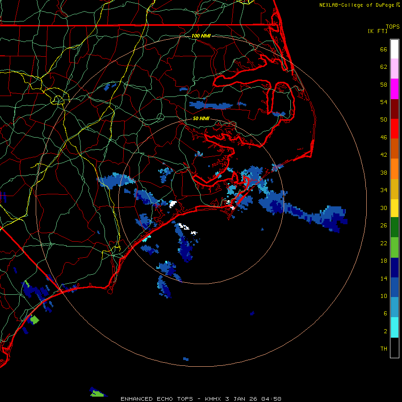The height and width of the screenshot is (402, 402).
Task: Click the 62 legend value
Action: tap(384, 67)
